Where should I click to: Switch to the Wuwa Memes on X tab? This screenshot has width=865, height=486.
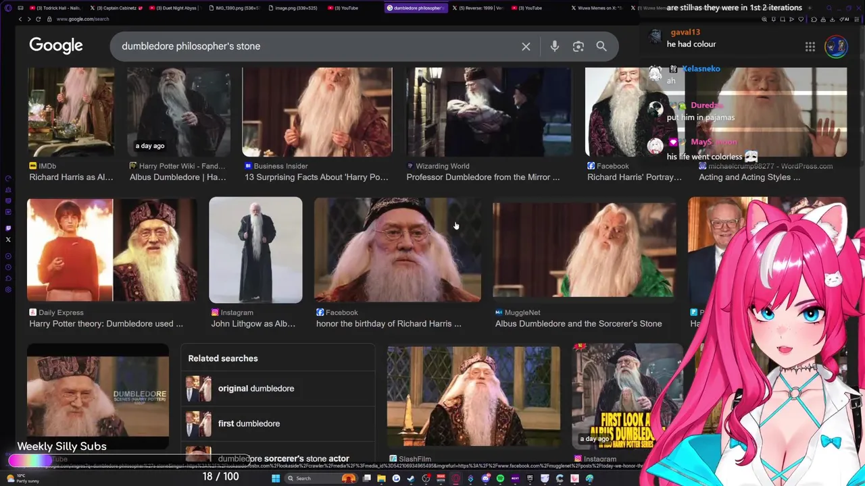point(597,7)
